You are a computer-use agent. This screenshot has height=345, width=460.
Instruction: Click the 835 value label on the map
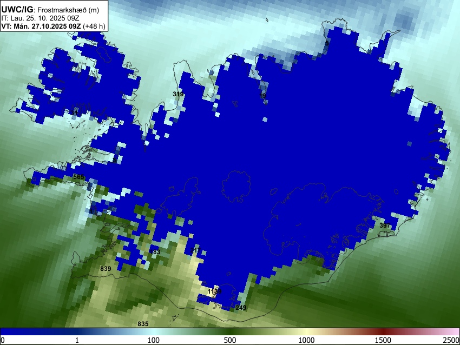[x=143, y=324]
